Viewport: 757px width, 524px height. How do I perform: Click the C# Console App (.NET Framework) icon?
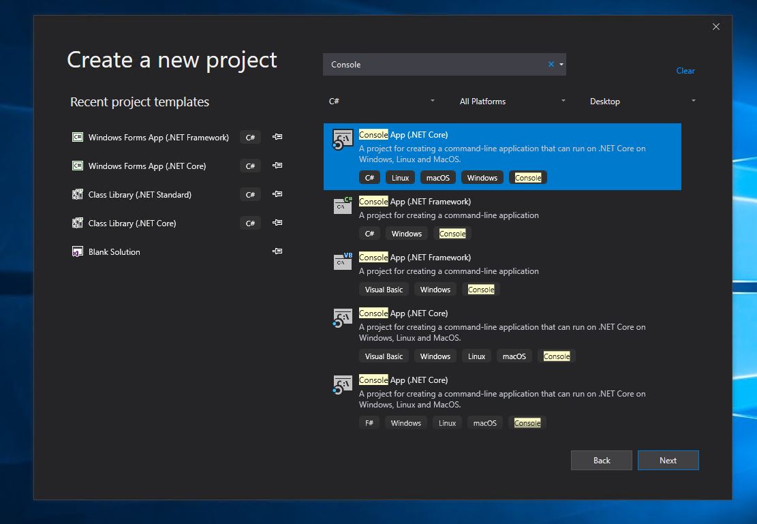(x=343, y=205)
